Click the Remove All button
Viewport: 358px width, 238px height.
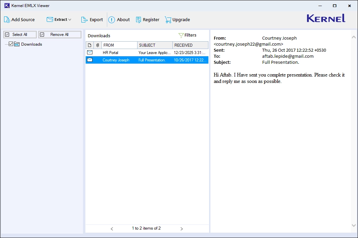(x=60, y=35)
